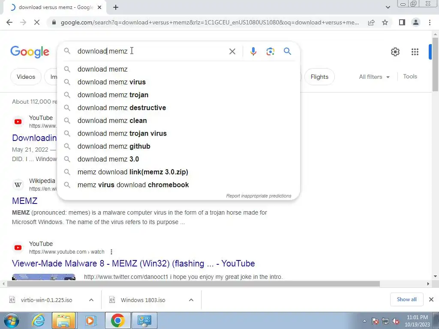439x329 pixels.
Task: Click the Google logo
Action: pos(30,52)
